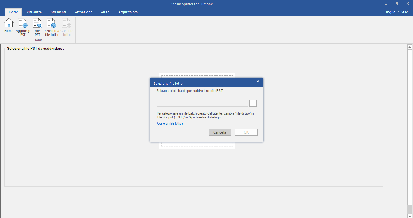
Task: Click the batch file path input field
Action: coord(202,103)
